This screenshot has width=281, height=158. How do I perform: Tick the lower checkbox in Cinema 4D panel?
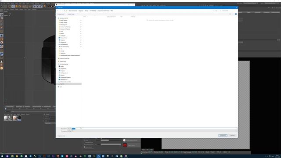(x=85, y=147)
